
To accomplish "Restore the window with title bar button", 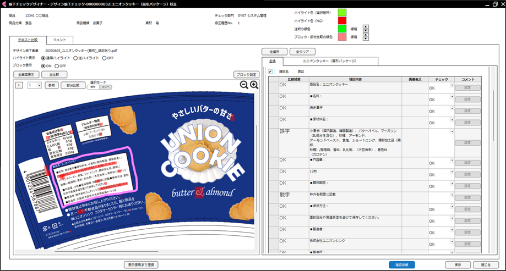I will pos(495,4).
